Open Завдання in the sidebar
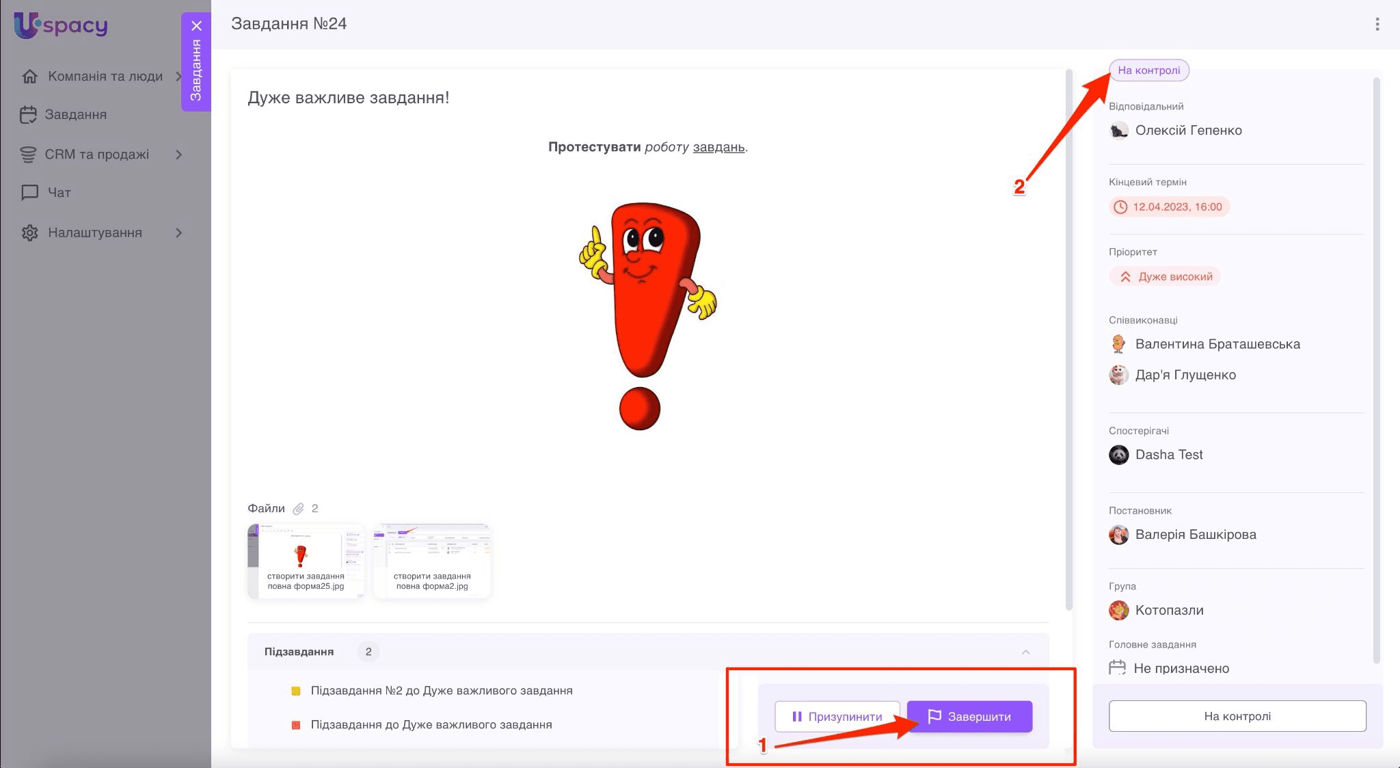The width and height of the screenshot is (1400, 768). [75, 115]
